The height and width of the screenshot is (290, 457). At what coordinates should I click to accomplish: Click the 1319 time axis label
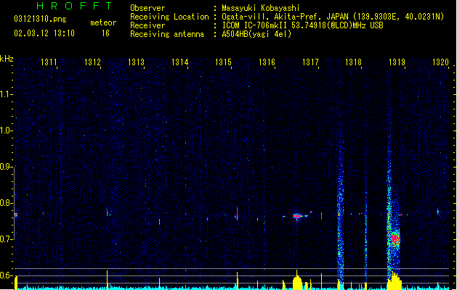point(397,62)
